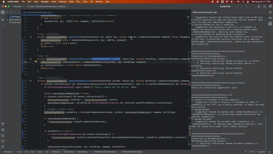Image resolution: width=273 pixels, height=154 pixels.
Task: Expand the infinispan project tree node
Action: [x=7, y=17]
